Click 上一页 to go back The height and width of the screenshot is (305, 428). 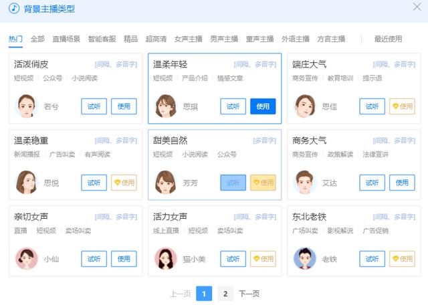[180, 294]
